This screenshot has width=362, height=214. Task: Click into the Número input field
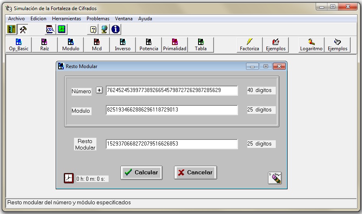coord(171,90)
